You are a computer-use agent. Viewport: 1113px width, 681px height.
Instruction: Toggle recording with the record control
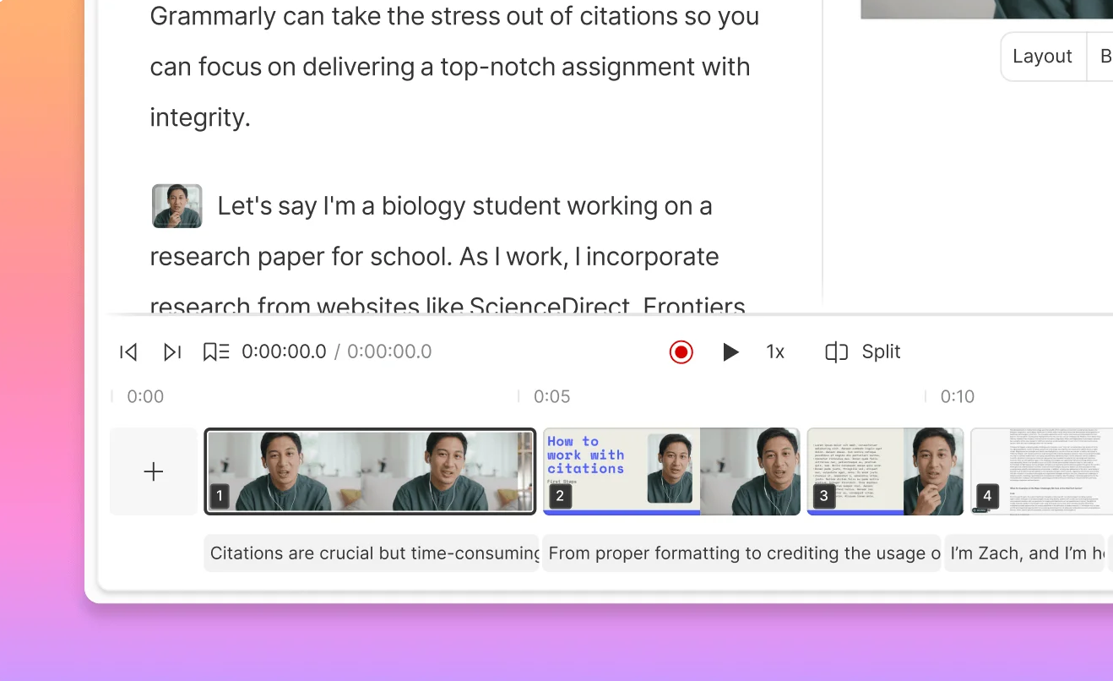pos(681,352)
